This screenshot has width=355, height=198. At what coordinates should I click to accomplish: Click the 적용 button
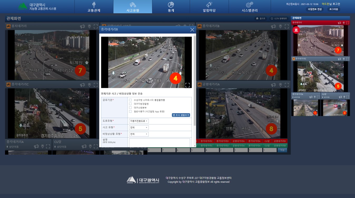[282, 150]
